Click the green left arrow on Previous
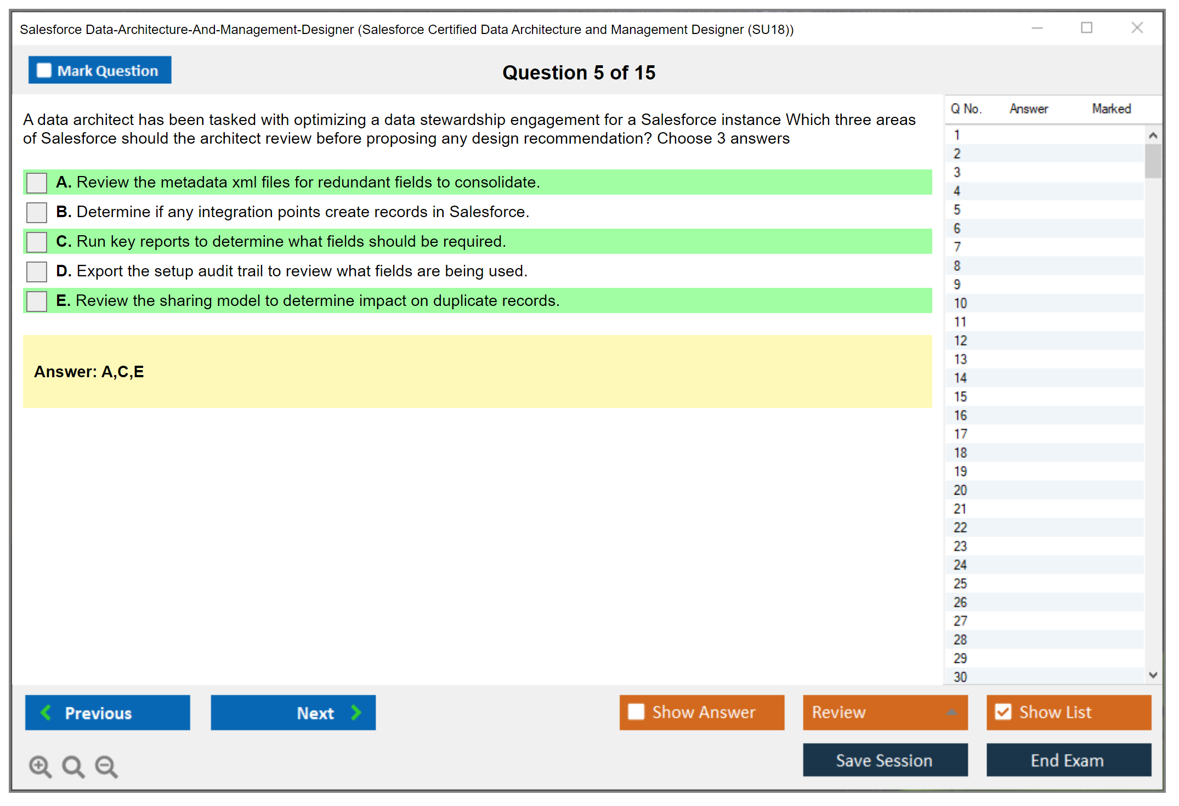 46,712
